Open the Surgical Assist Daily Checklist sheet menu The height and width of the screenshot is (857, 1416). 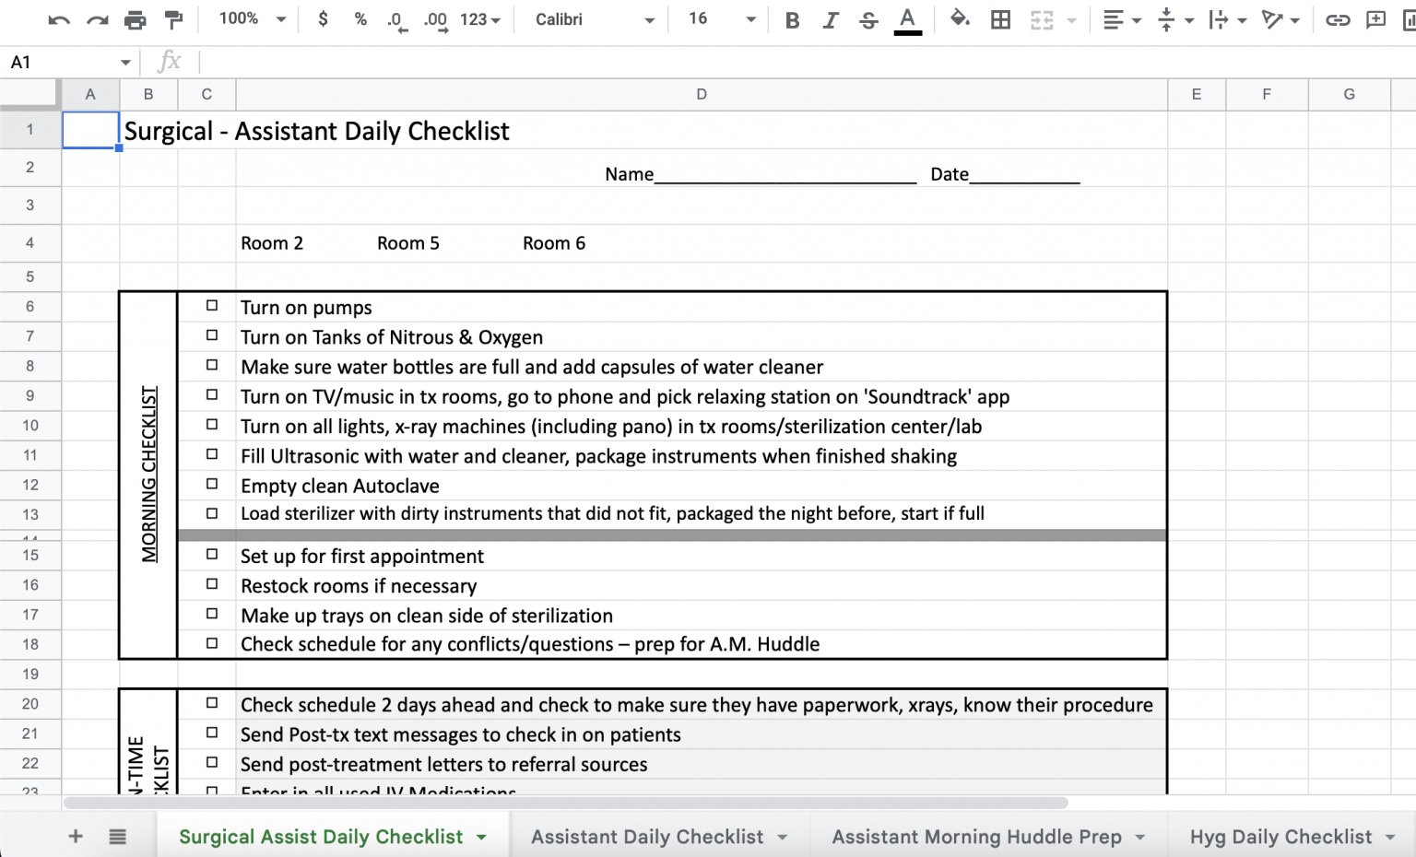click(x=480, y=837)
